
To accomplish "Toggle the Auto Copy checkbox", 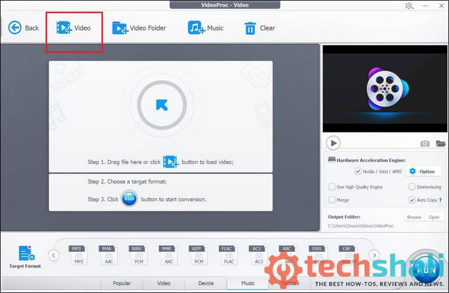I will click(x=412, y=200).
